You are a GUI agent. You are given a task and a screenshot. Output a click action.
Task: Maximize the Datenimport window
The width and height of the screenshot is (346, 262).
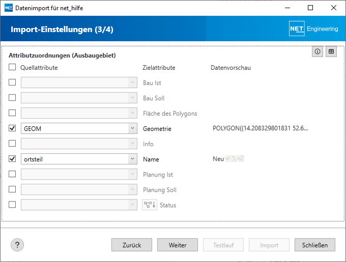310,8
